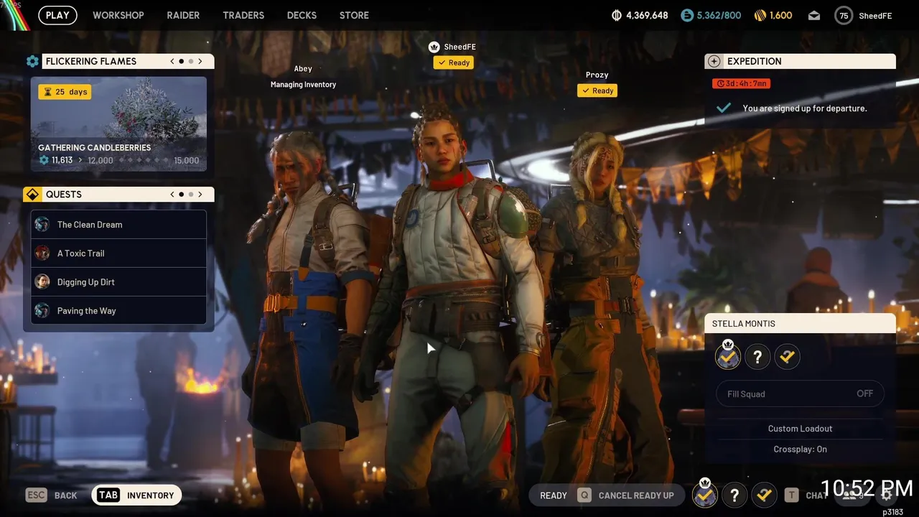
Task: Click Paving the Way quest giver portrait
Action: point(42,310)
